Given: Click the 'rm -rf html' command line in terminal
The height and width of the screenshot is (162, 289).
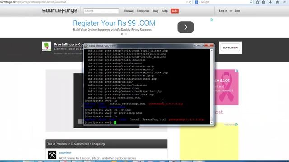Looking at the screenshot, I should point(108,110).
